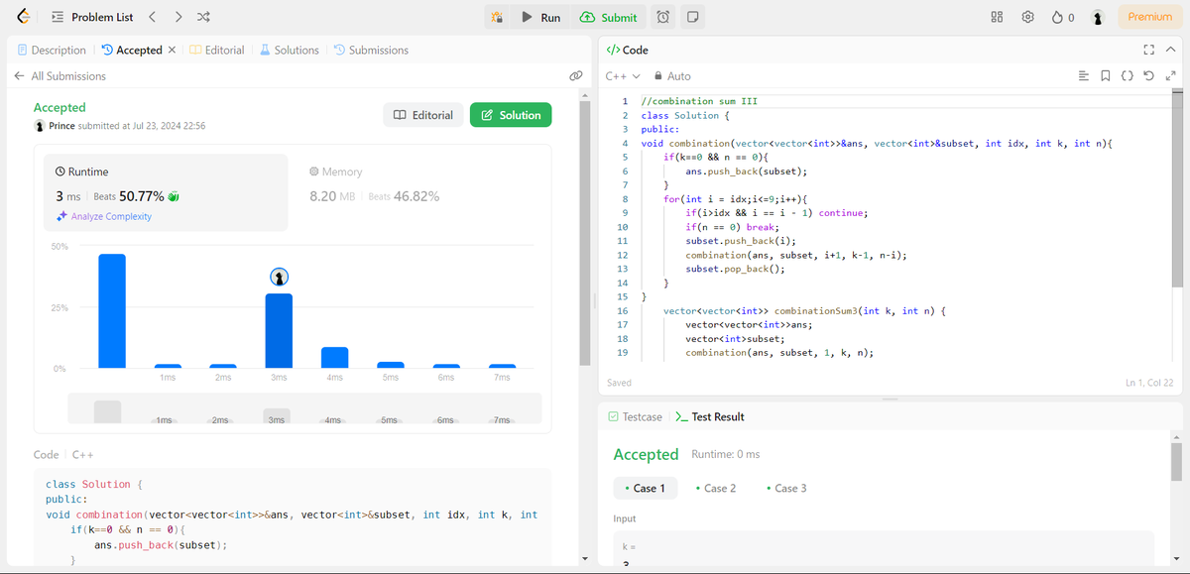Screen dimensions: 1190x574
Task: Click the curly braces icon in editor
Action: [1128, 76]
